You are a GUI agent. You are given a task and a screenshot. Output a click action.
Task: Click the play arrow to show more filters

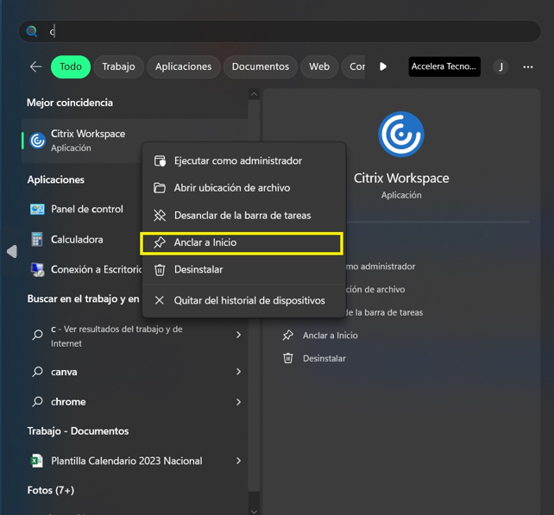383,66
